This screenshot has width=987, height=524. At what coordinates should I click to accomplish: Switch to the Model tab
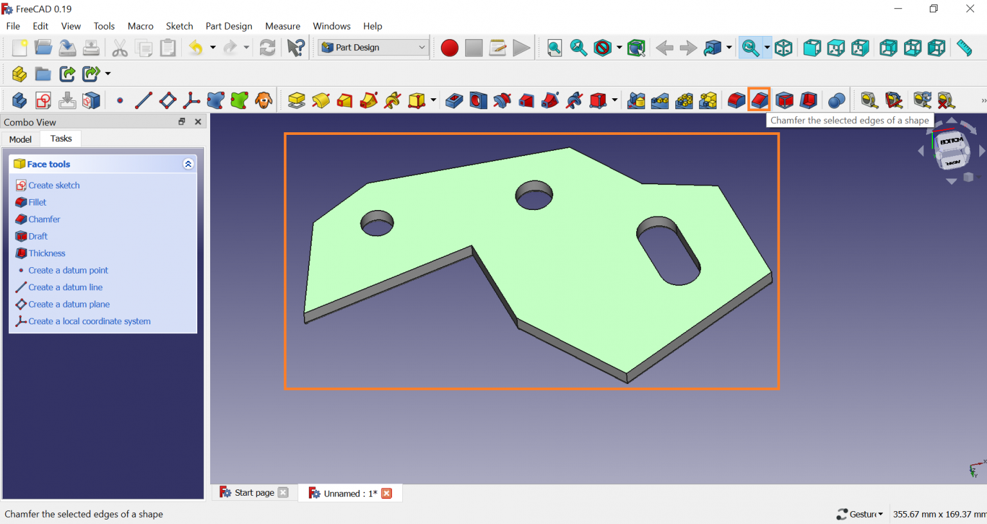pyautogui.click(x=21, y=139)
